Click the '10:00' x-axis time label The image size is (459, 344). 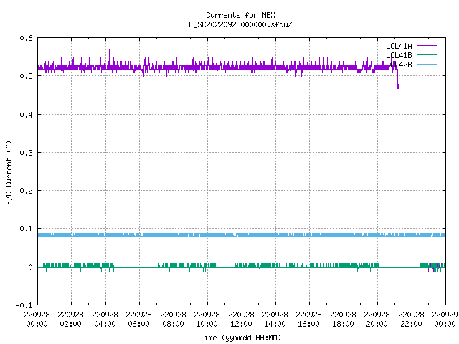[207, 324]
